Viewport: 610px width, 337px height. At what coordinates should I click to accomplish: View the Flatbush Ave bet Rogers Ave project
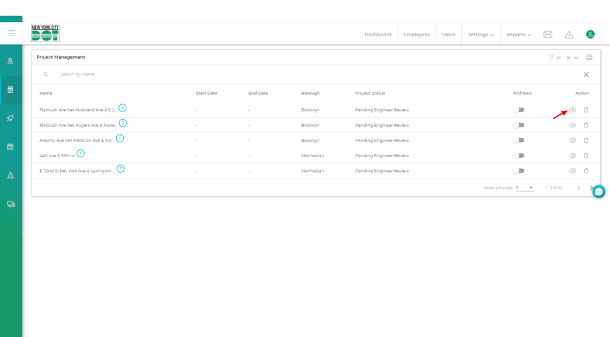coord(572,125)
